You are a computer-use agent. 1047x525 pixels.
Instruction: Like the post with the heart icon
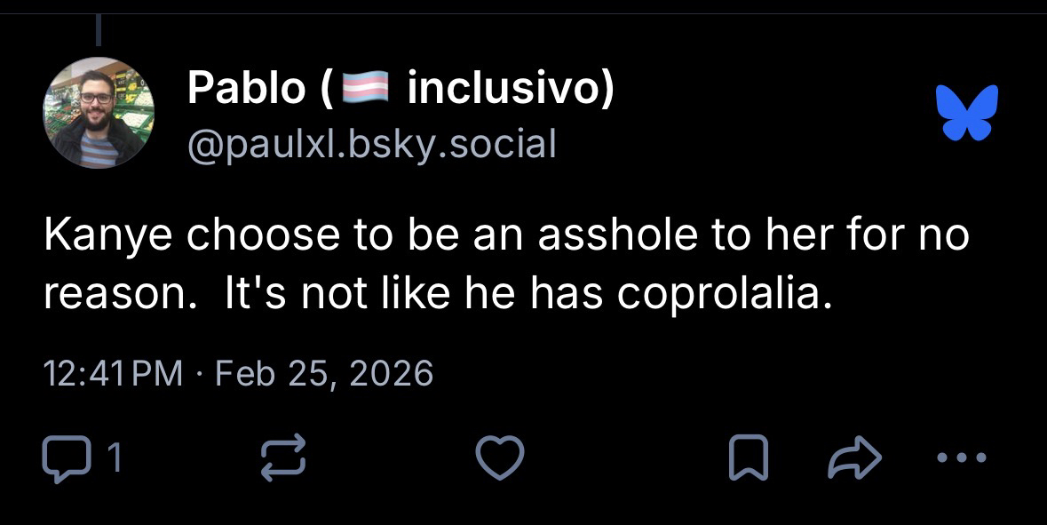tap(500, 458)
